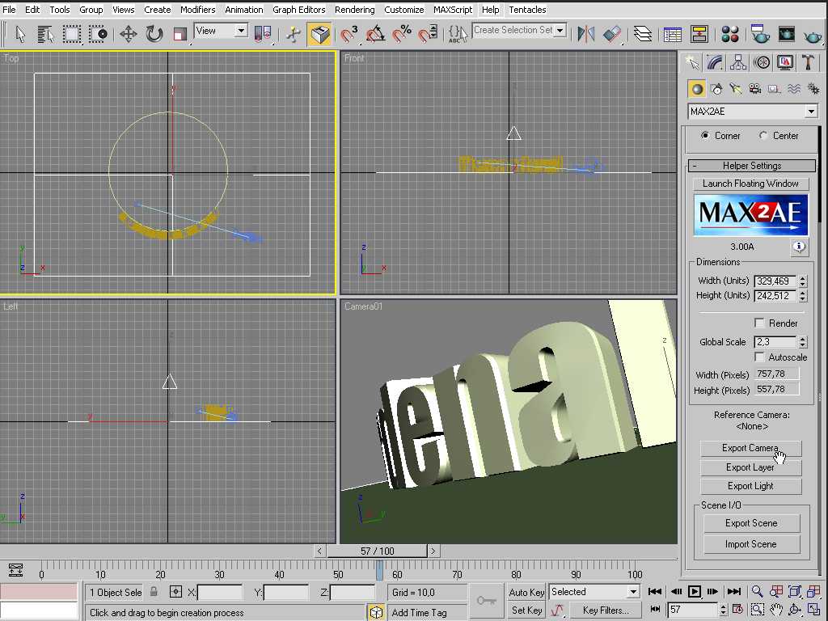Open the Graph Editors menu

[298, 10]
